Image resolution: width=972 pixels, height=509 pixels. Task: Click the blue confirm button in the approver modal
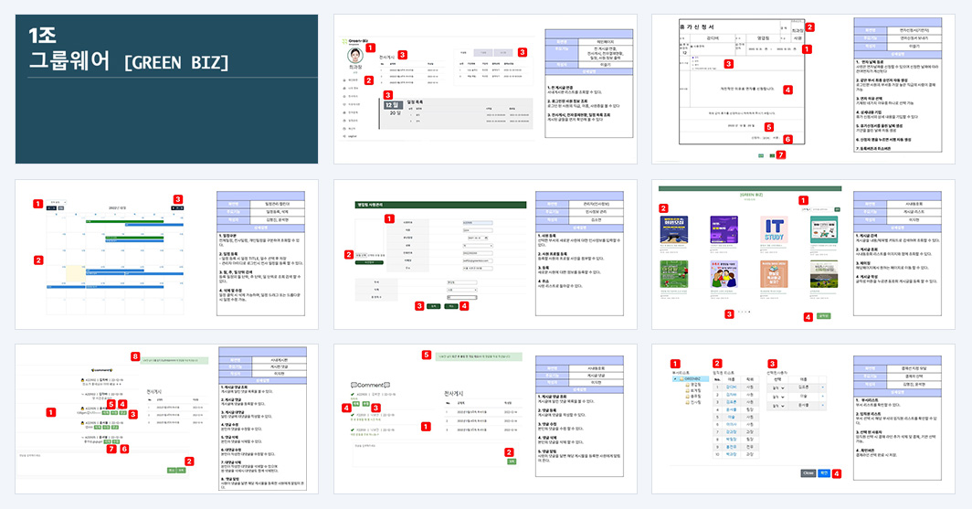point(824,473)
